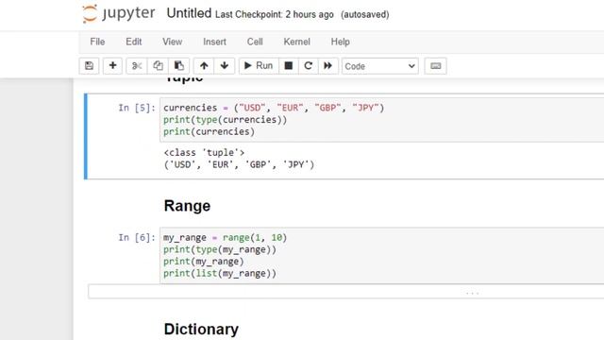Open the Cell menu
This screenshot has height=340, width=604.
(255, 42)
